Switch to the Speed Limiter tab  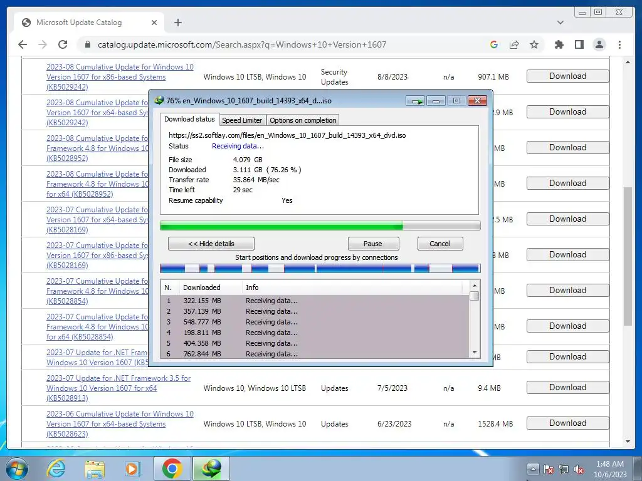tap(242, 120)
